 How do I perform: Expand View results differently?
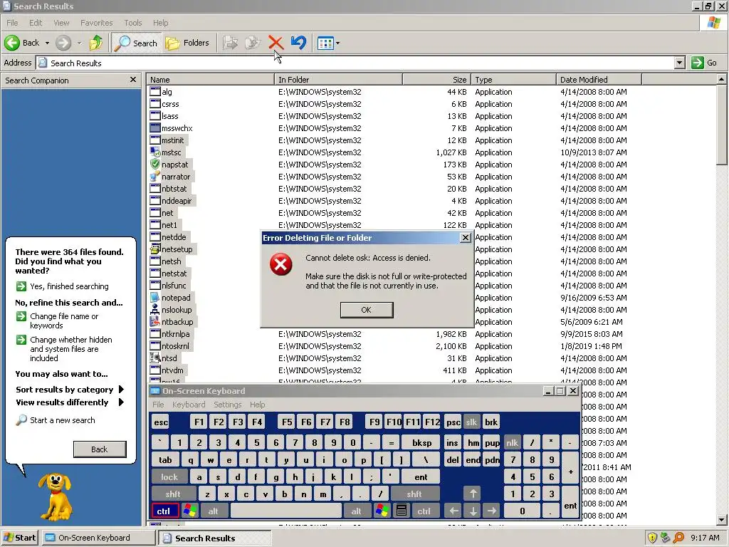click(70, 402)
